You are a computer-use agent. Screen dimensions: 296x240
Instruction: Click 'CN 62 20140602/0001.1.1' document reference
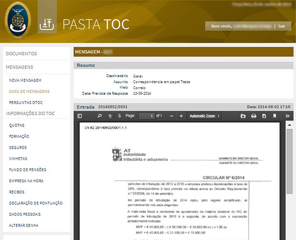click(105, 128)
